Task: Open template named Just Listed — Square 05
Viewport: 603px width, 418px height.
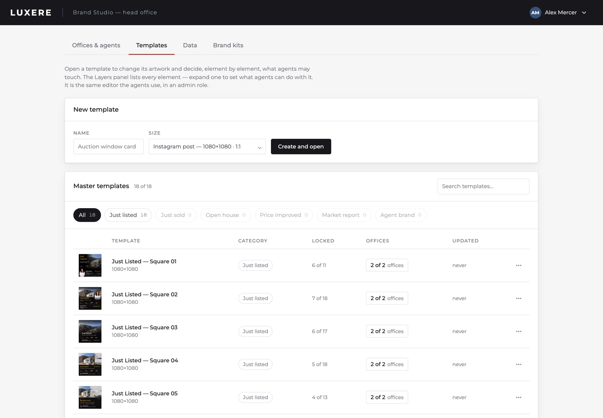Action: tap(144, 394)
